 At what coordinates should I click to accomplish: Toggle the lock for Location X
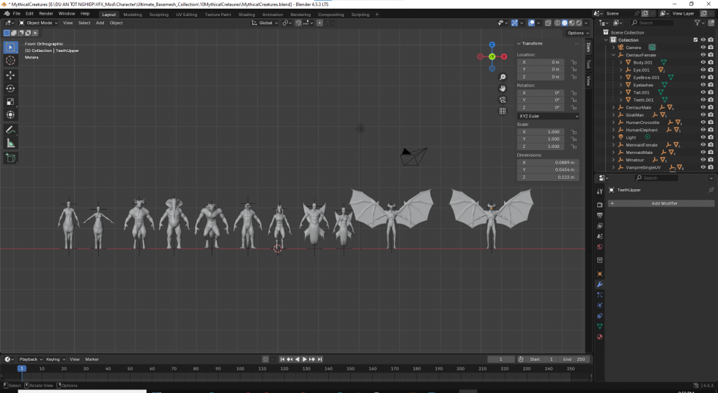tap(573, 62)
